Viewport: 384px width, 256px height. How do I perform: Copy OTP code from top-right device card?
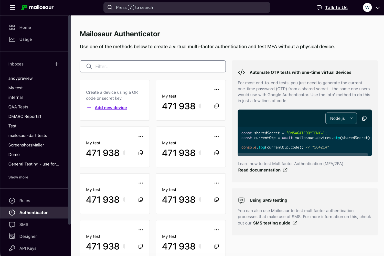click(x=217, y=106)
